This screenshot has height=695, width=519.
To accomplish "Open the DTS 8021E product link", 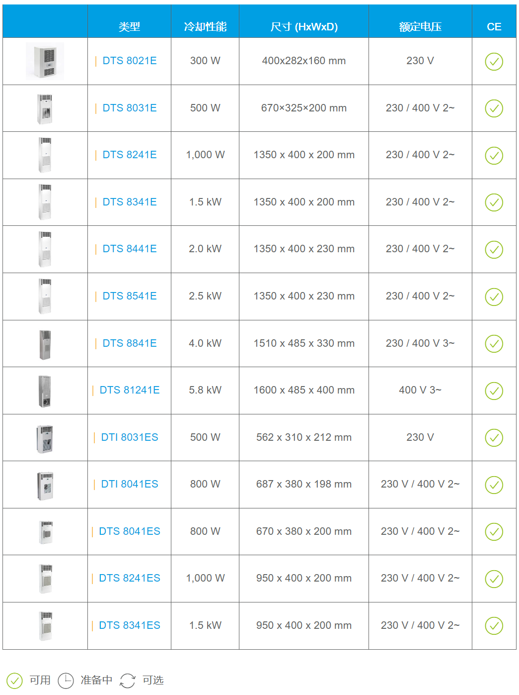I will pos(129,61).
